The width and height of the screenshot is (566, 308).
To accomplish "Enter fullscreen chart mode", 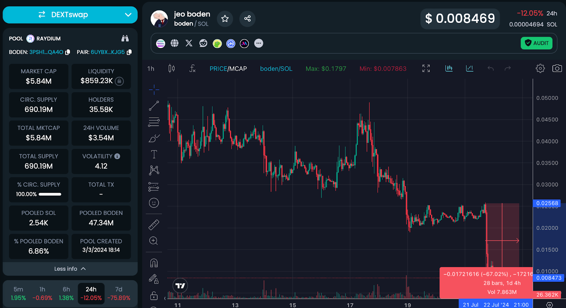I will [x=426, y=68].
